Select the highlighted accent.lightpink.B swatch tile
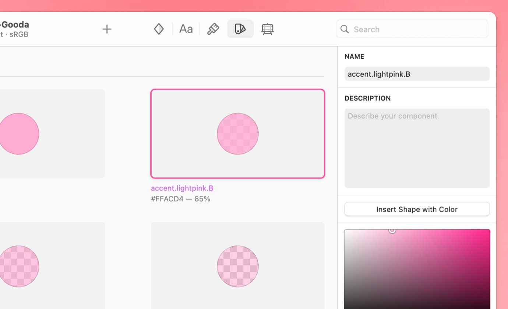The height and width of the screenshot is (309, 508). [x=237, y=133]
